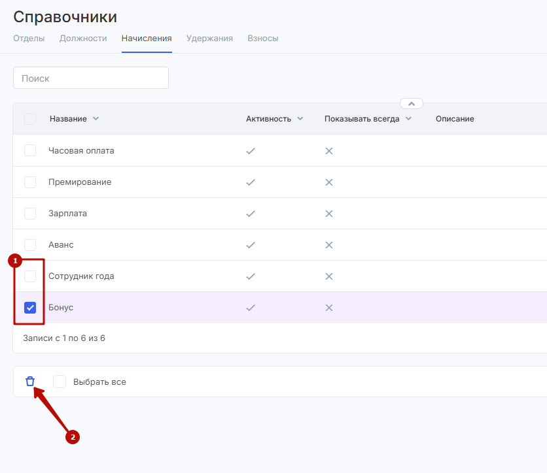Go to the Взносы tab
This screenshot has height=473, width=547.
(x=262, y=39)
